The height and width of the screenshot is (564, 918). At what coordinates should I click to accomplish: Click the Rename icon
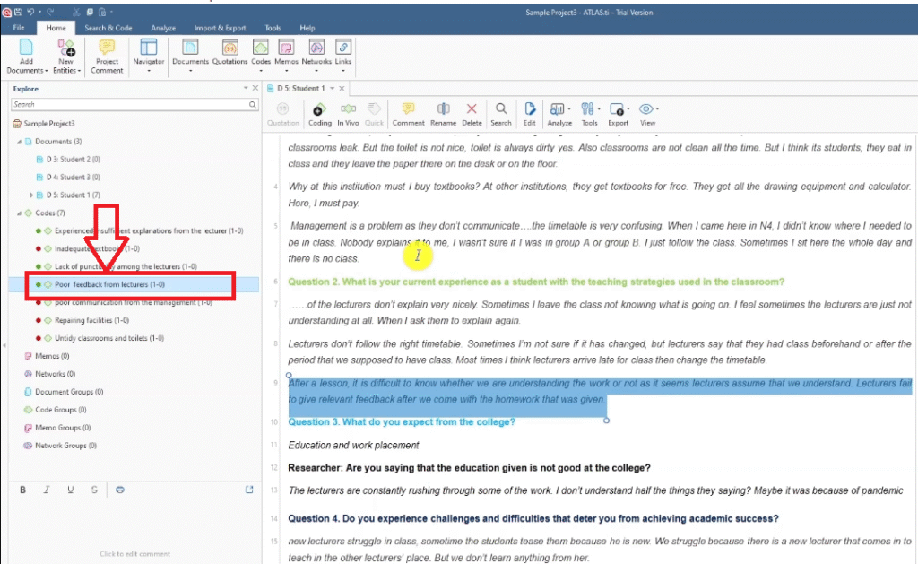[x=443, y=113]
